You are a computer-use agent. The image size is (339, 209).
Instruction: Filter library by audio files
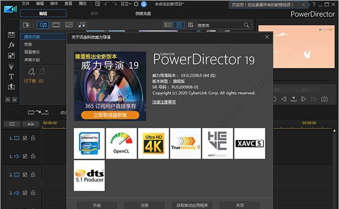pos(82,25)
